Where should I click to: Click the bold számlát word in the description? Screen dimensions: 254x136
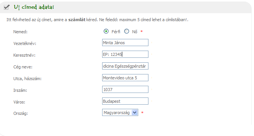tap(77, 20)
